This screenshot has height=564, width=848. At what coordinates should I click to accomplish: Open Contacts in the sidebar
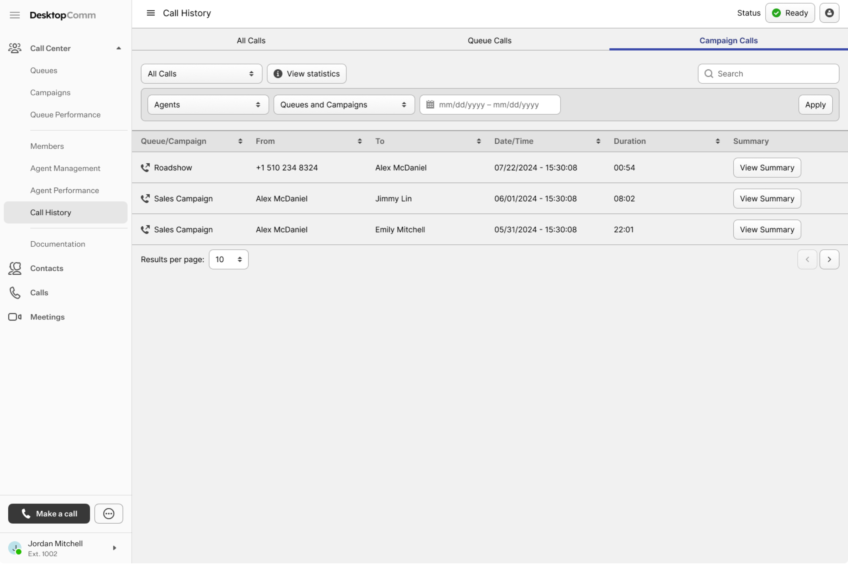tap(46, 268)
